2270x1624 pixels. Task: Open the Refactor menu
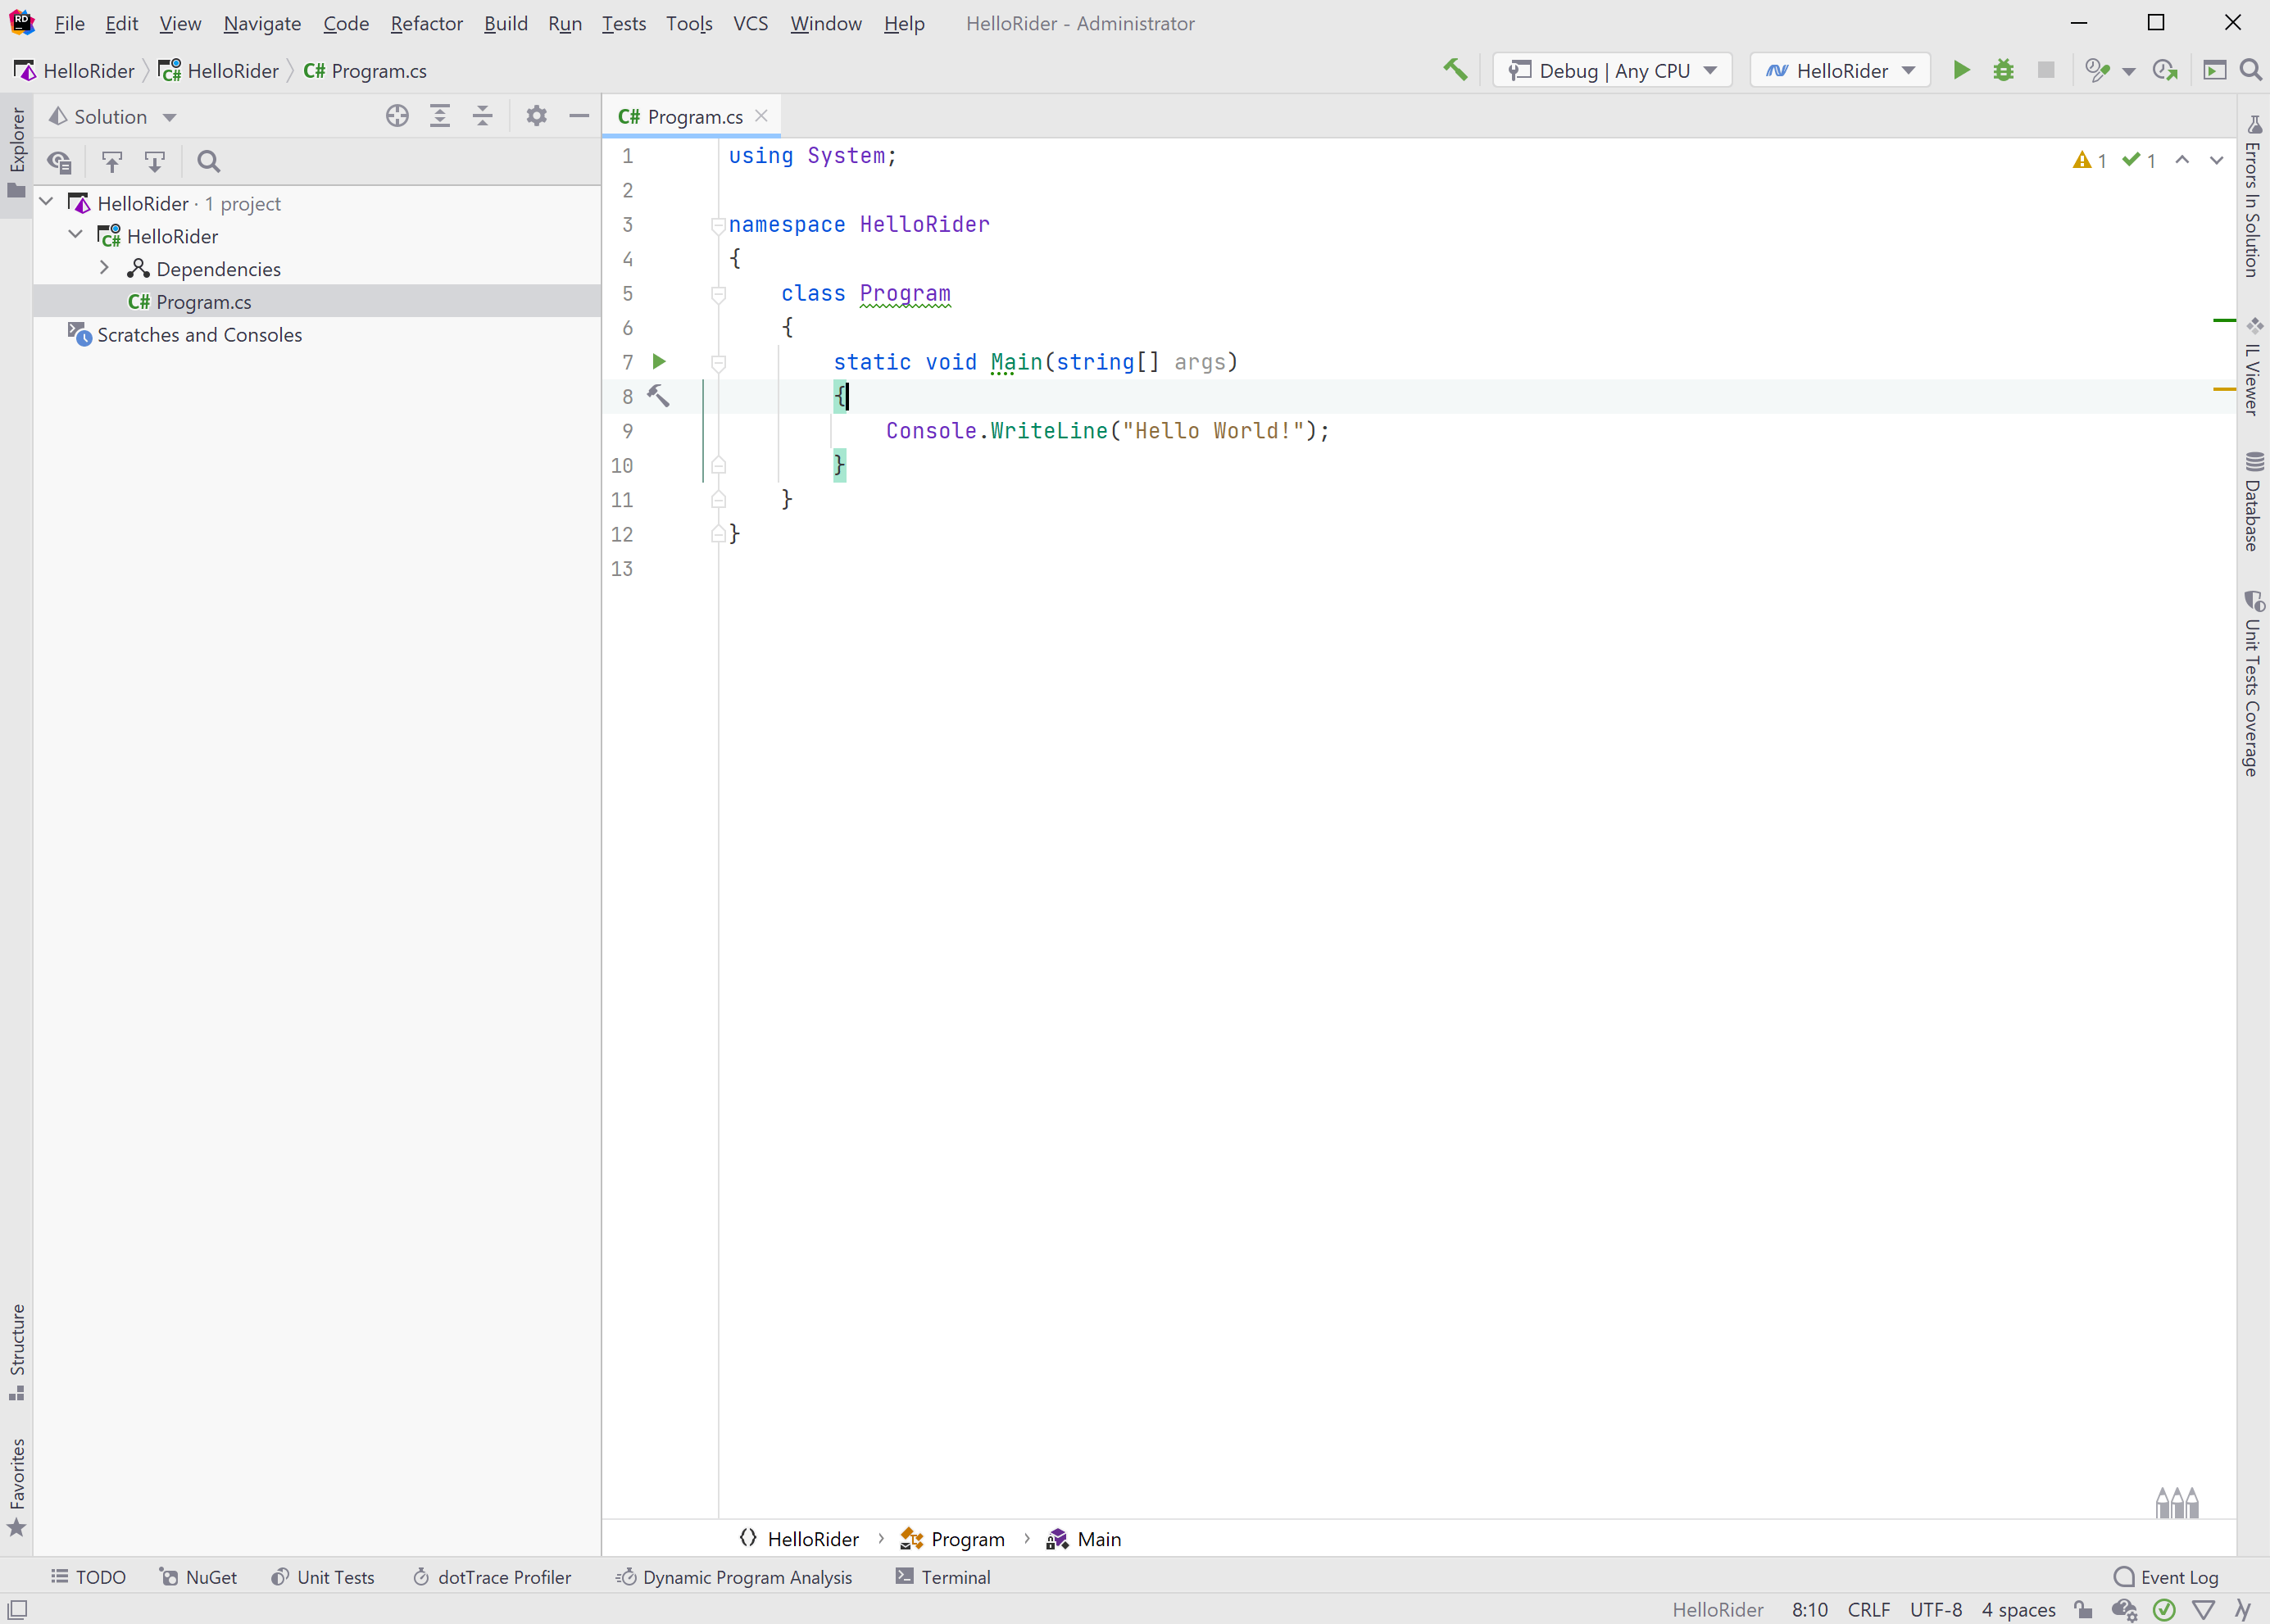426,23
